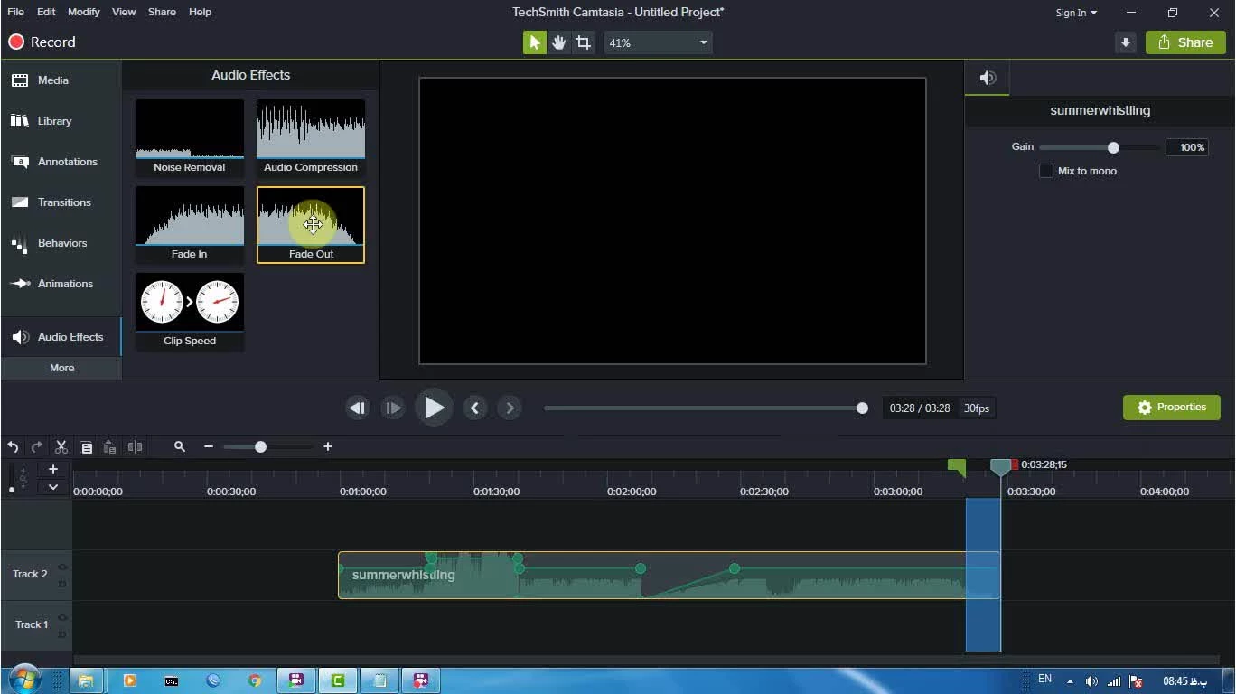Lock Track 1 using its lock icon
1236x694 pixels.
[x=62, y=634]
